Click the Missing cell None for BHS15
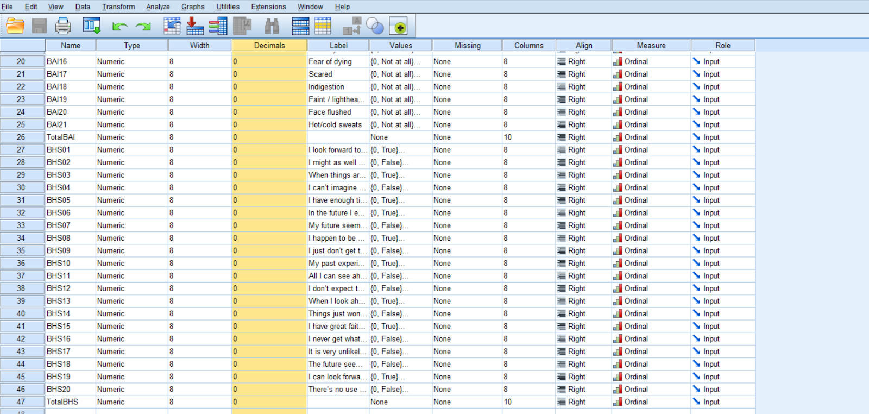Viewport: 869px width, 414px height. [468, 326]
